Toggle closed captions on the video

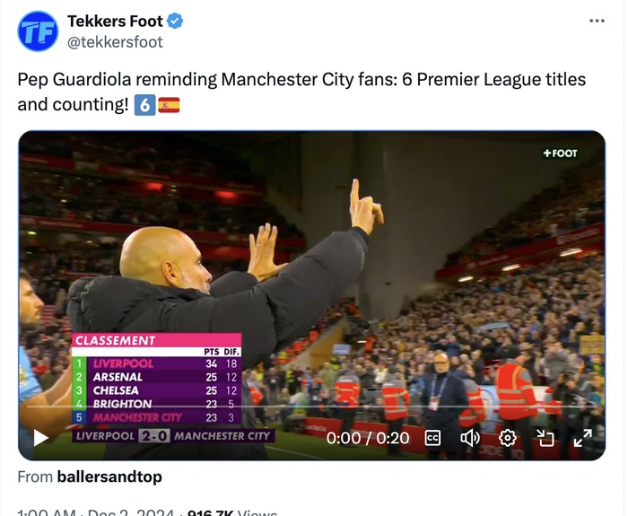(432, 438)
